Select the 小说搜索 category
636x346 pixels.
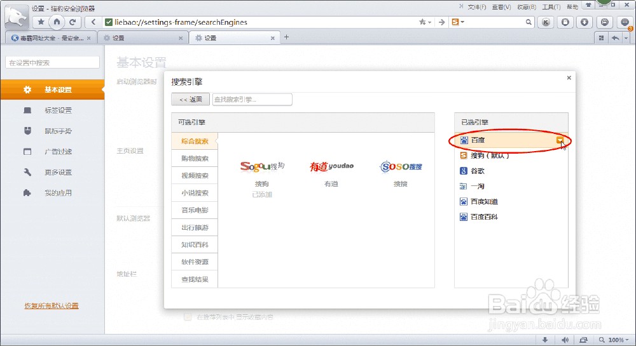tap(195, 193)
